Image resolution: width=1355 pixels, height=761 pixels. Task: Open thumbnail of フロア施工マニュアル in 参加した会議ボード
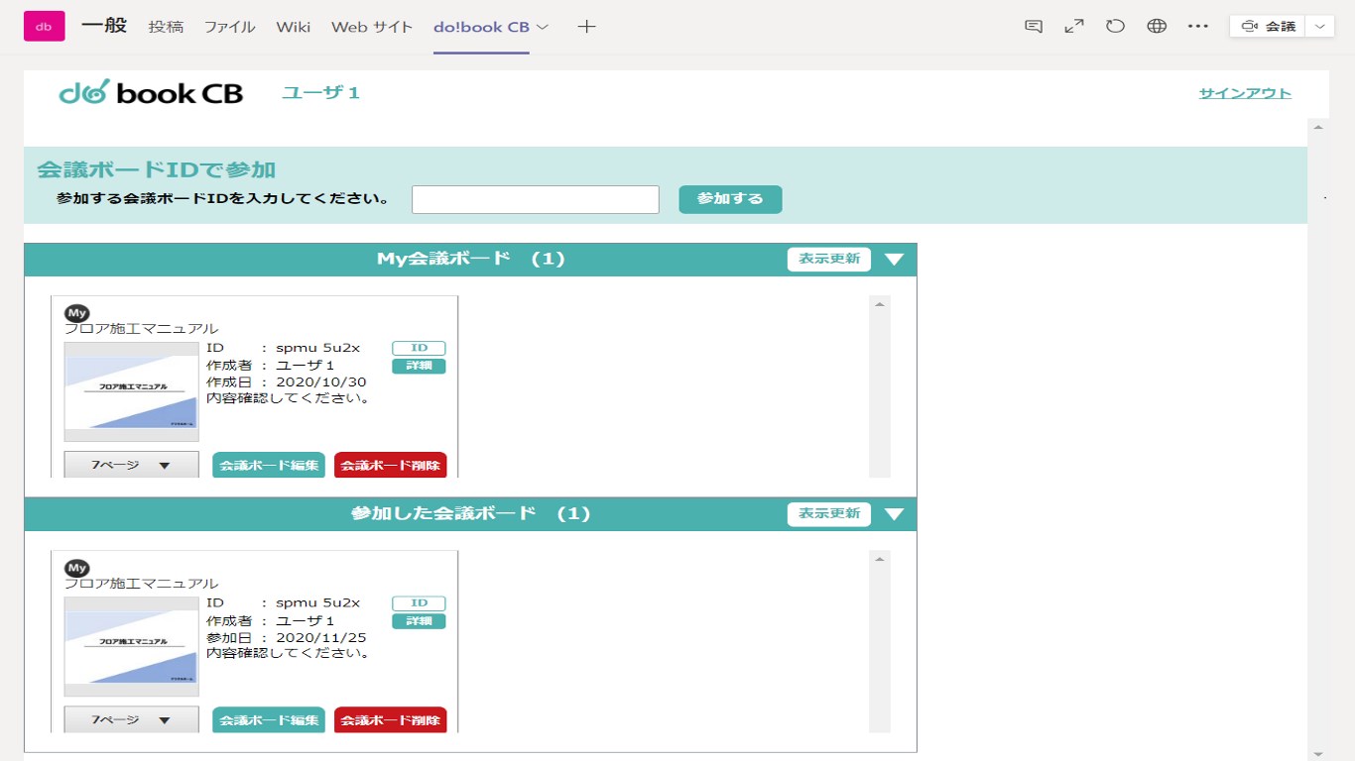click(131, 647)
